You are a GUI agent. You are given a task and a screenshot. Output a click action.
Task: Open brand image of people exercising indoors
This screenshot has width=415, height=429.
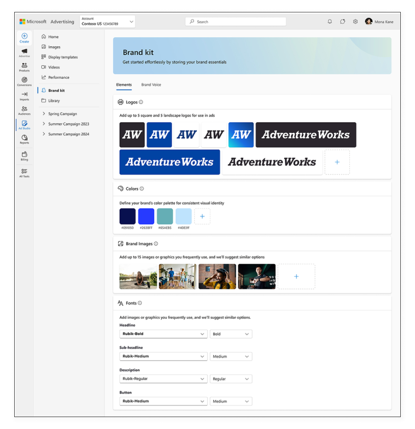click(x=178, y=276)
